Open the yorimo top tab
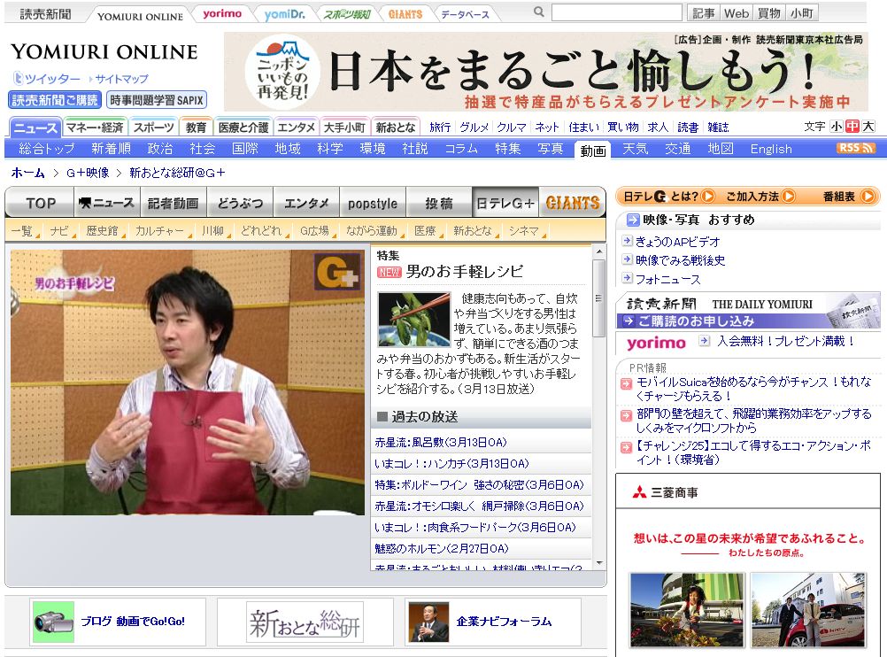The width and height of the screenshot is (887, 657). pos(221,13)
